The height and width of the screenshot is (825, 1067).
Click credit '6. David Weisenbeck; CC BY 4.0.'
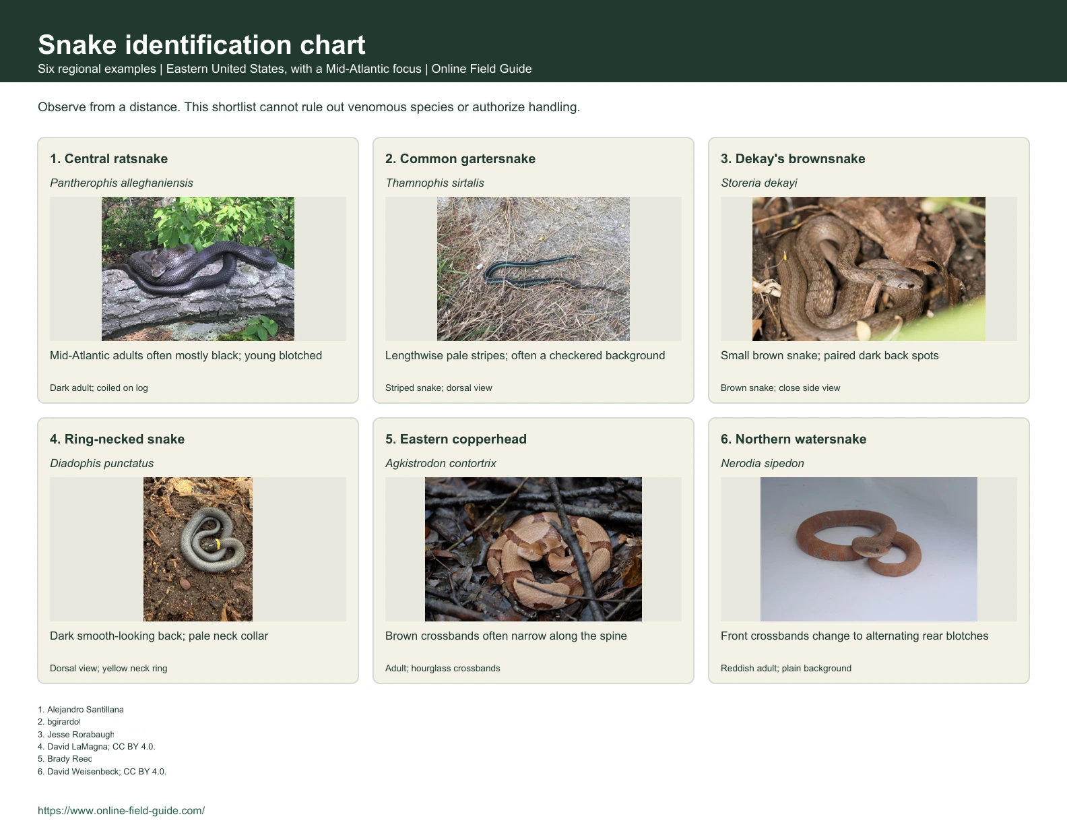[102, 771]
